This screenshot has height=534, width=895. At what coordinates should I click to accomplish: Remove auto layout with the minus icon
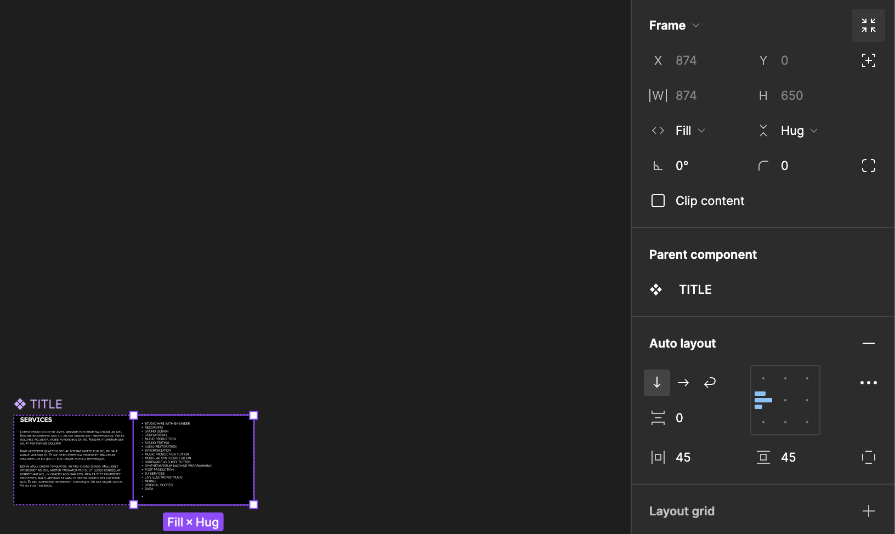[868, 343]
